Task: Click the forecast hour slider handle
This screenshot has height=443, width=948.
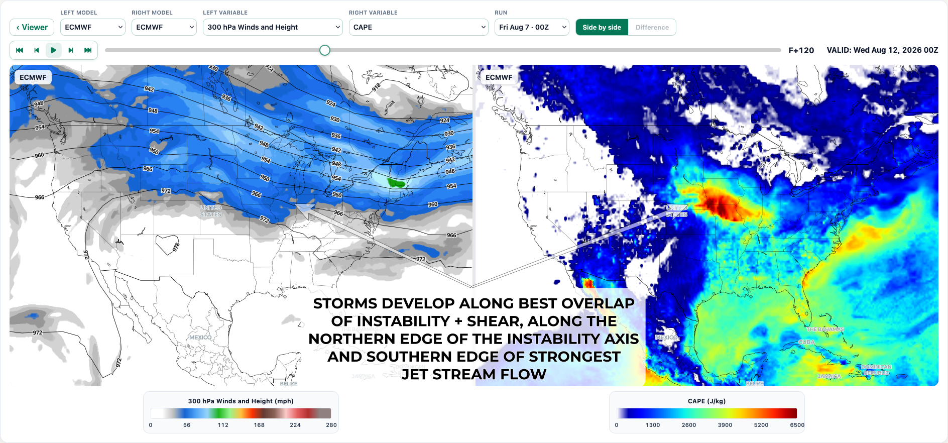Action: point(325,50)
